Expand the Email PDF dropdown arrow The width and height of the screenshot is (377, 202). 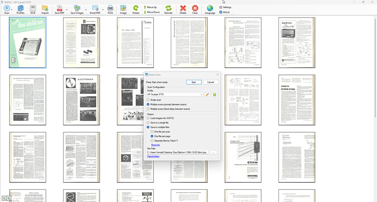[102, 9]
